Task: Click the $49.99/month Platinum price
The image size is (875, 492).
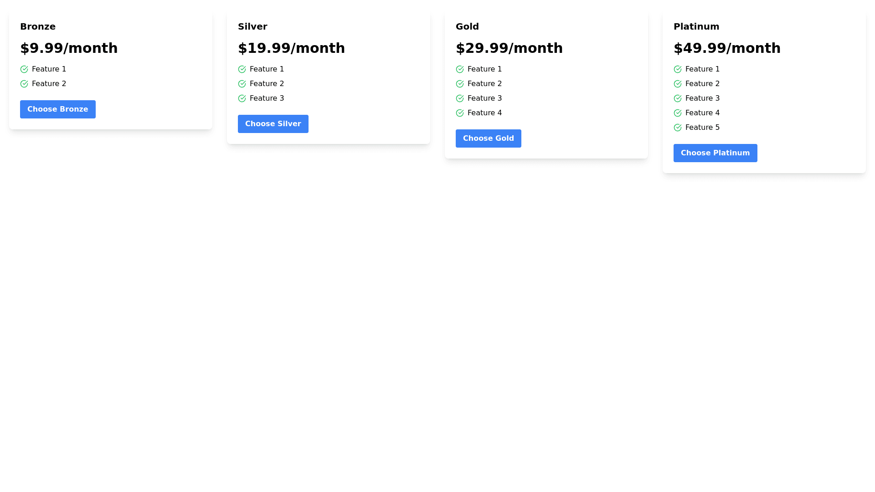Action: [x=727, y=48]
